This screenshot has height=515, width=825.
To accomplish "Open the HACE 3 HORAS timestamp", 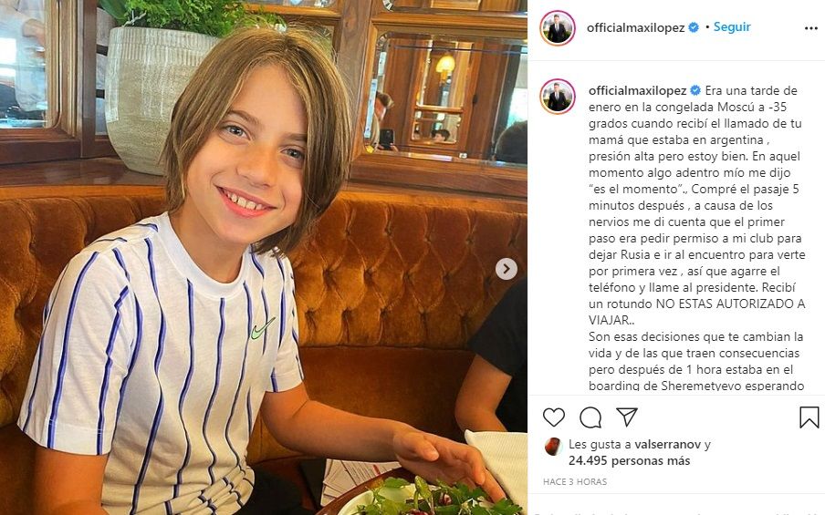I will coord(575,481).
